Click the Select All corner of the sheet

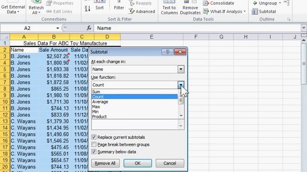click(x=5, y=37)
